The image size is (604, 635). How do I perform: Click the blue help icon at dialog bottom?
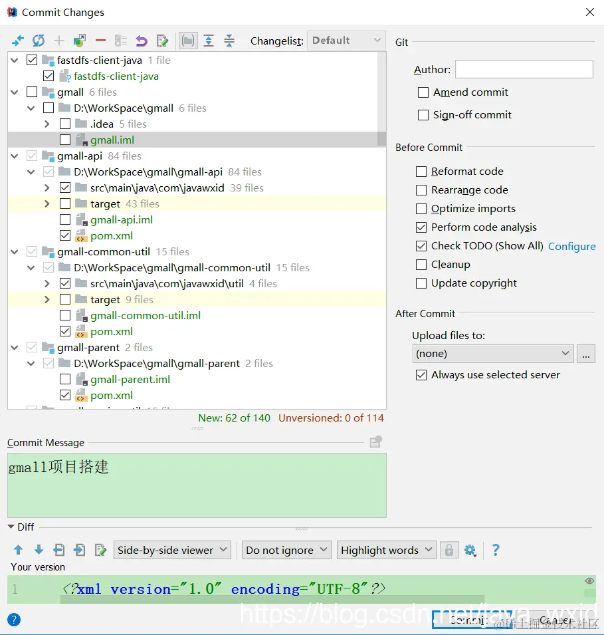[14, 620]
